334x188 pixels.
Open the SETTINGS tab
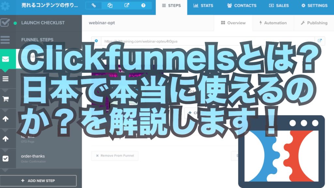pos(314,6)
